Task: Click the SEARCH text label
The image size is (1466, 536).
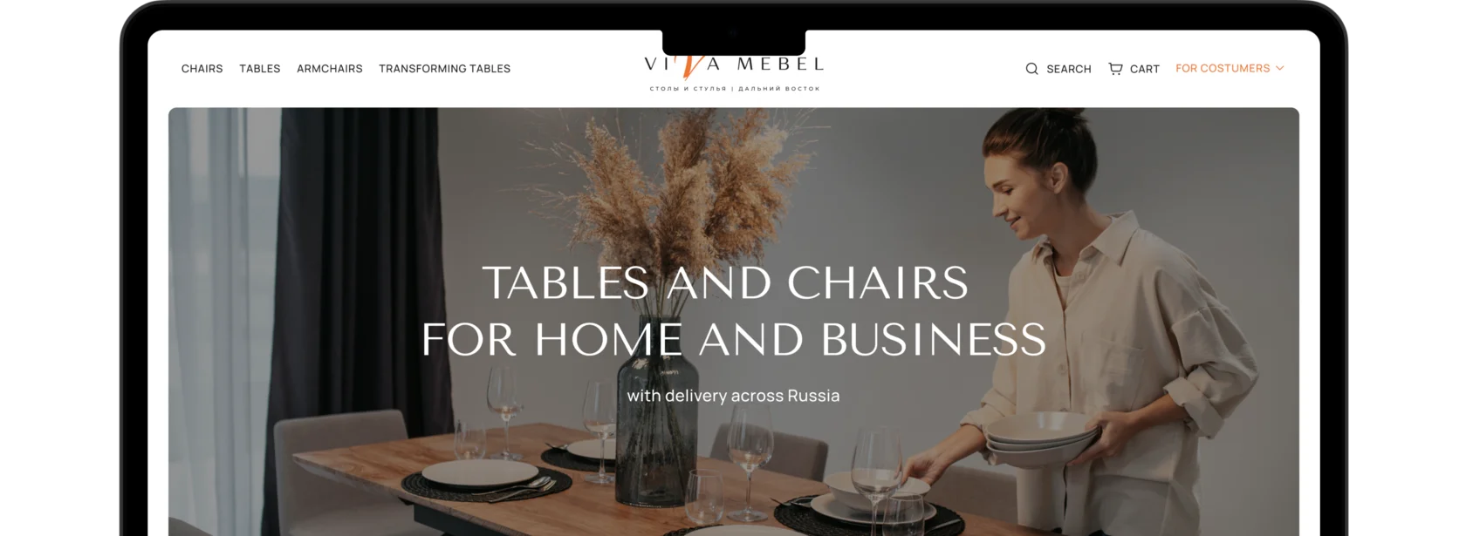Action: (x=1069, y=69)
